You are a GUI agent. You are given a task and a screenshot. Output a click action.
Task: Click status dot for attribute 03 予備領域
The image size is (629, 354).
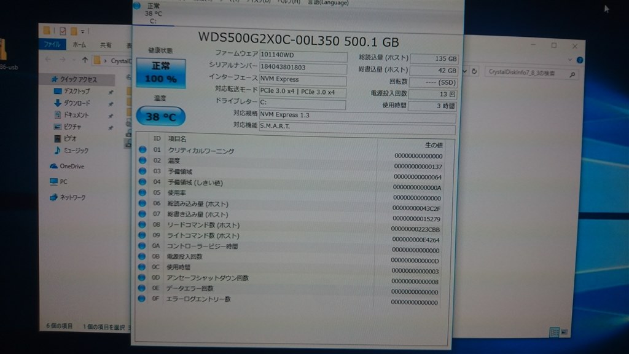coord(143,171)
